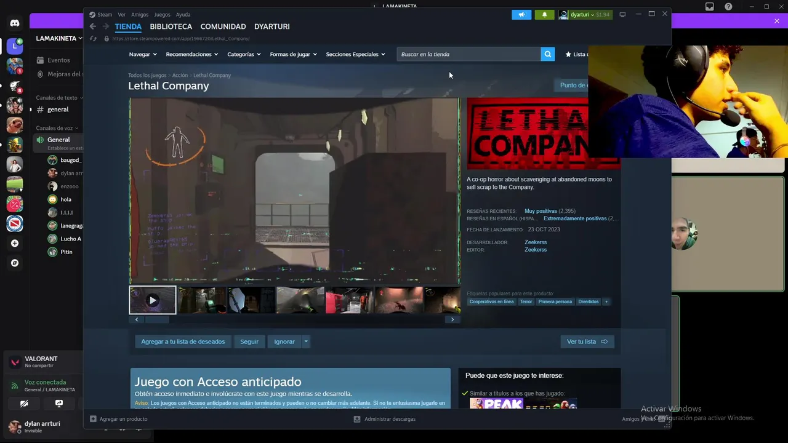
Task: Select the LAMAKINETA server icon in Discord
Action: coord(15,46)
